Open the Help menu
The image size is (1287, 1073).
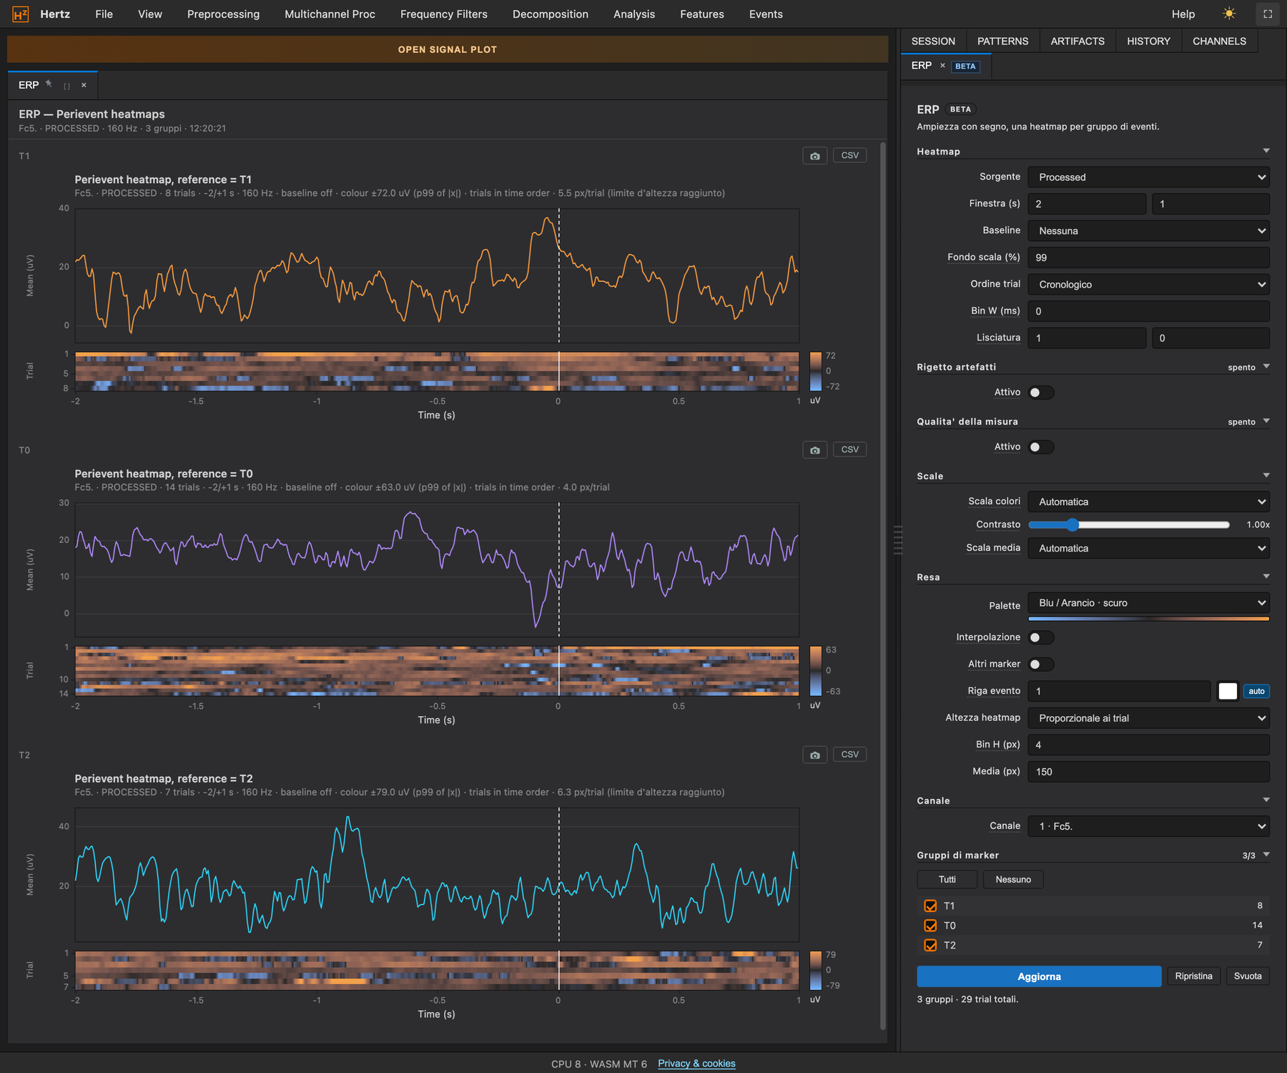coord(1183,14)
